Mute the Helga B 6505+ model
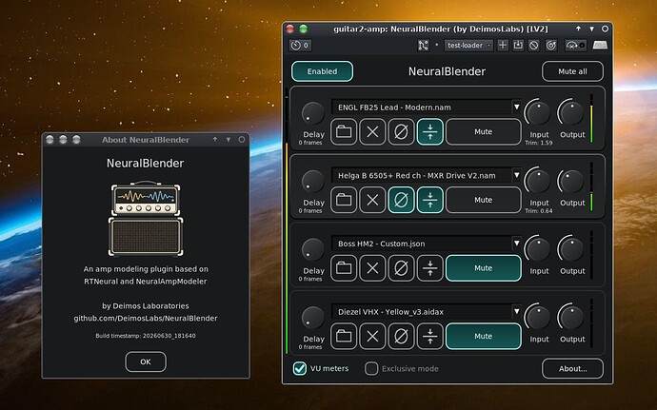 coord(484,200)
